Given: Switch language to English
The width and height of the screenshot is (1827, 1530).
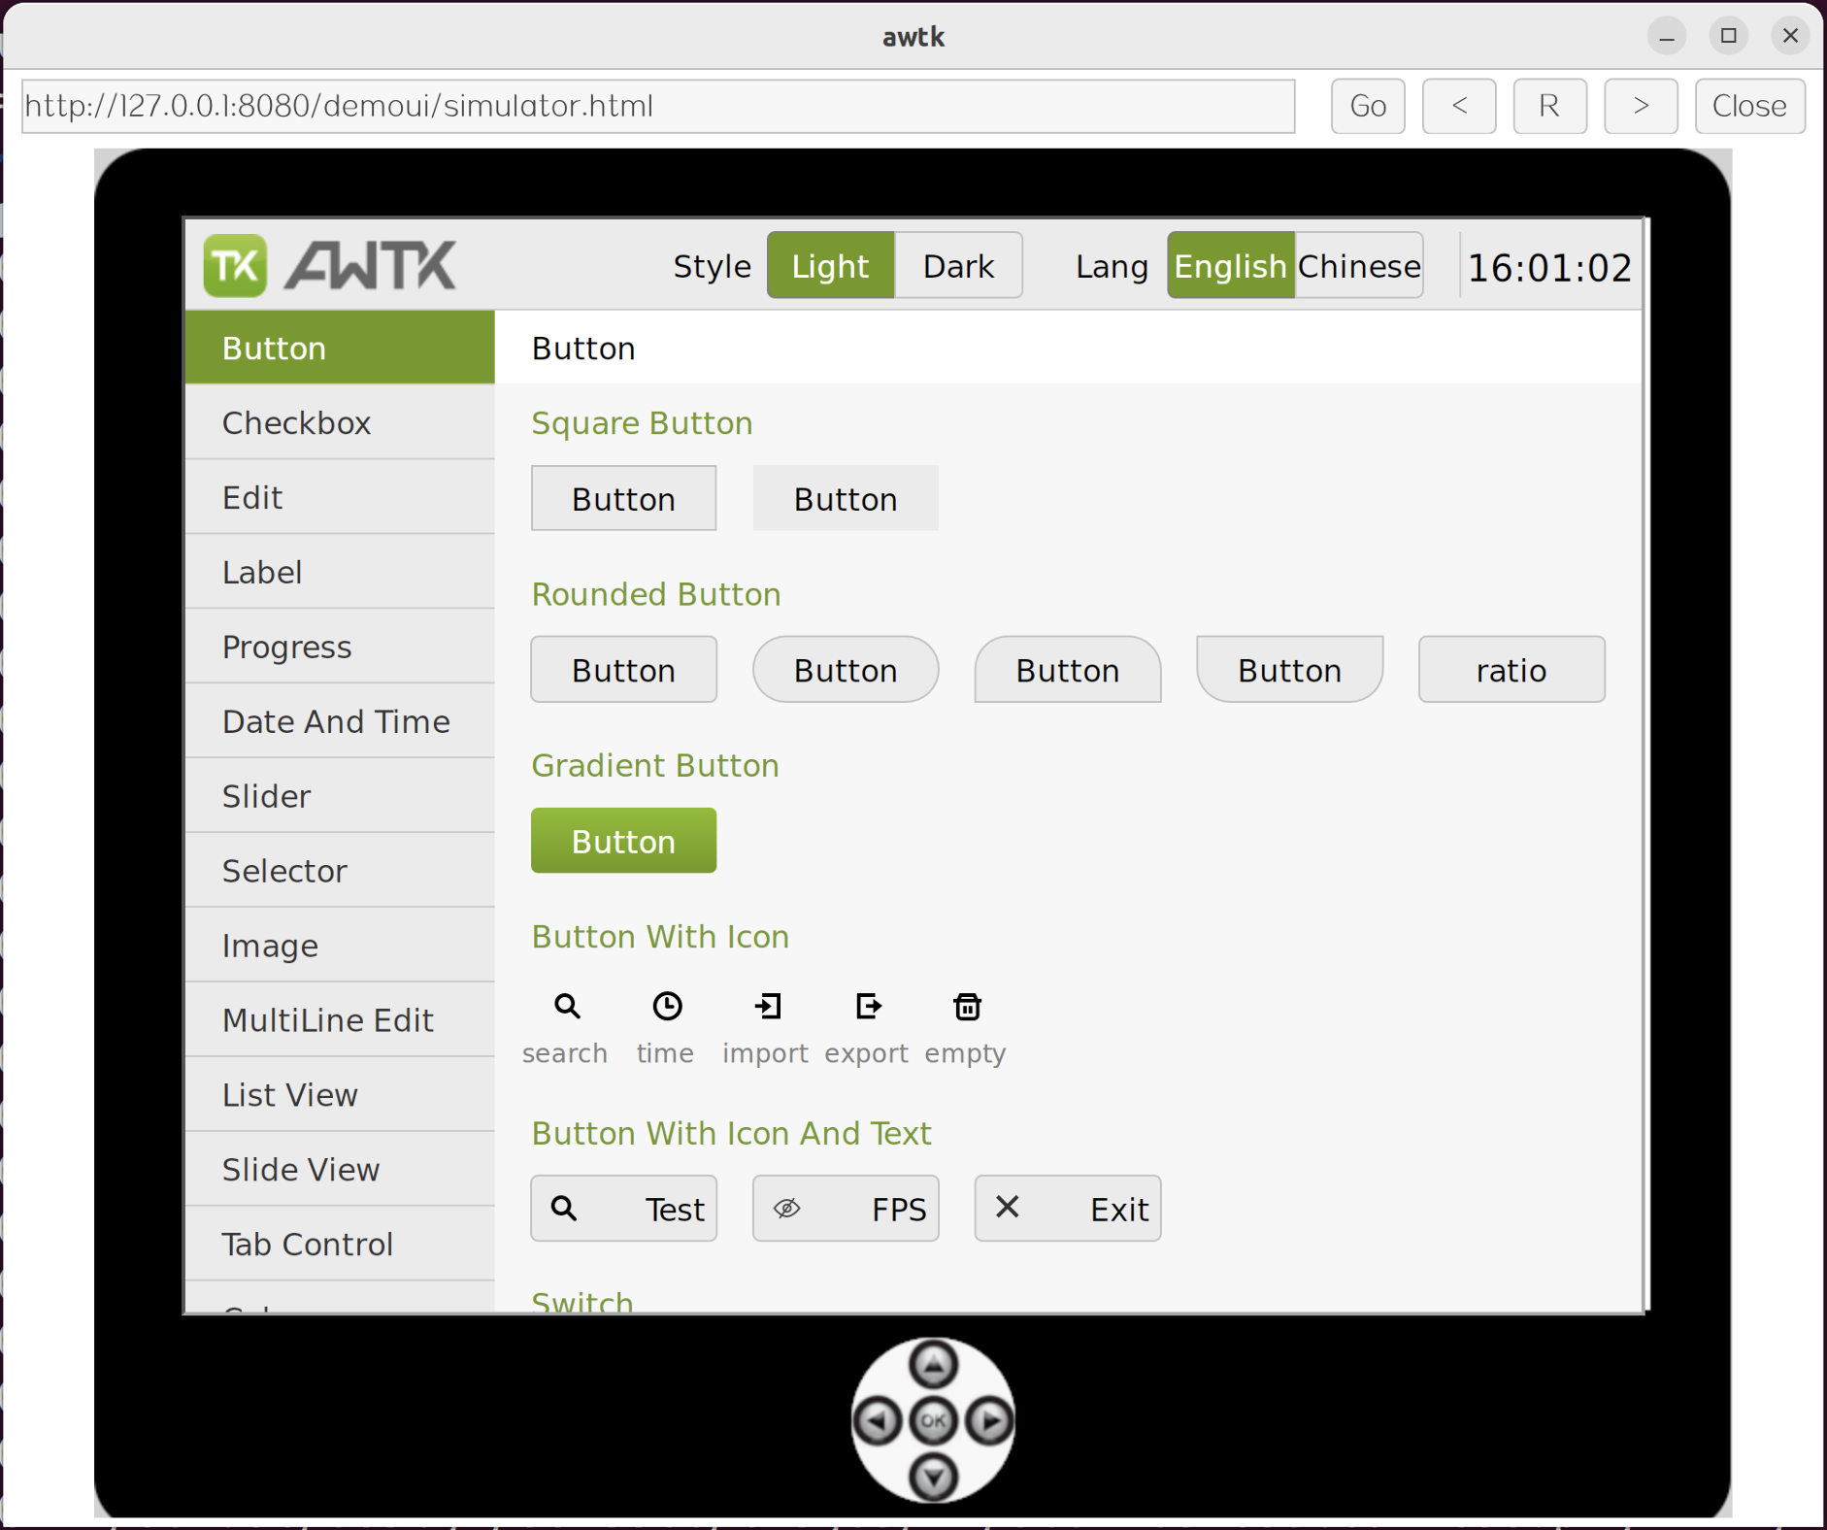Looking at the screenshot, I should [1231, 265].
